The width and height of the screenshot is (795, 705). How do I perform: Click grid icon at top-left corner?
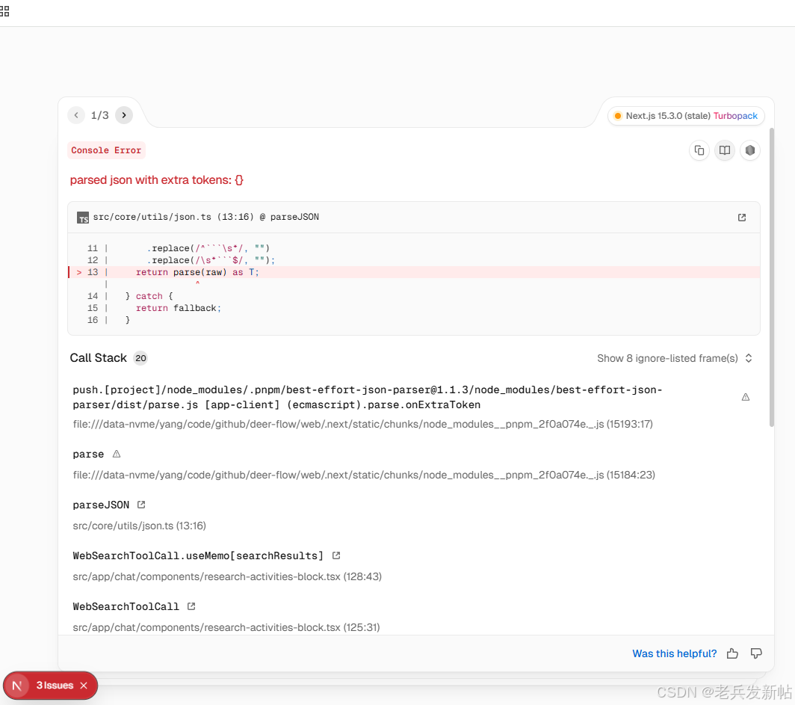(x=4, y=10)
